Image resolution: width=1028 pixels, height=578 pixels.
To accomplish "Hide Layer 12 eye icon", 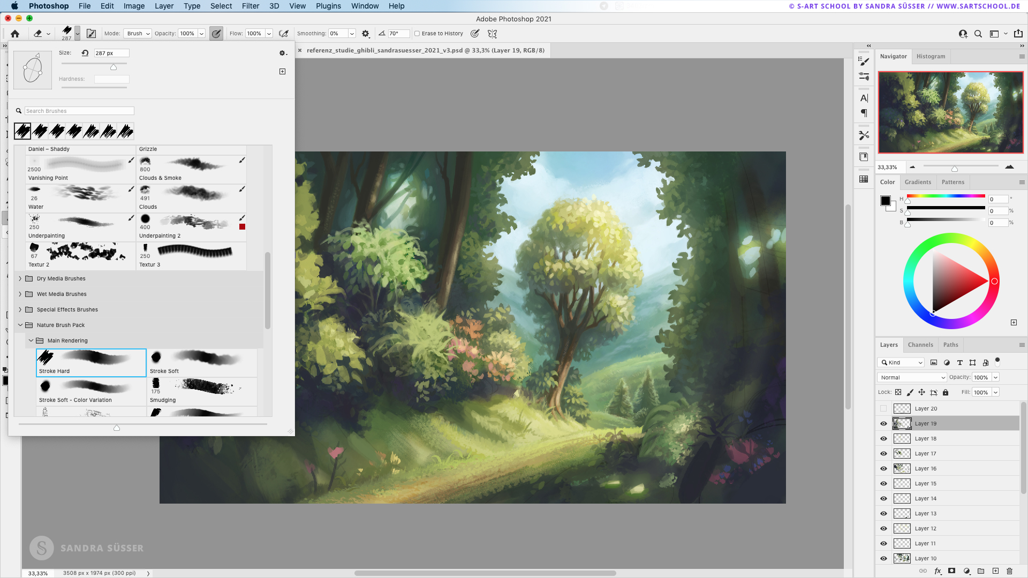I will 883,529.
